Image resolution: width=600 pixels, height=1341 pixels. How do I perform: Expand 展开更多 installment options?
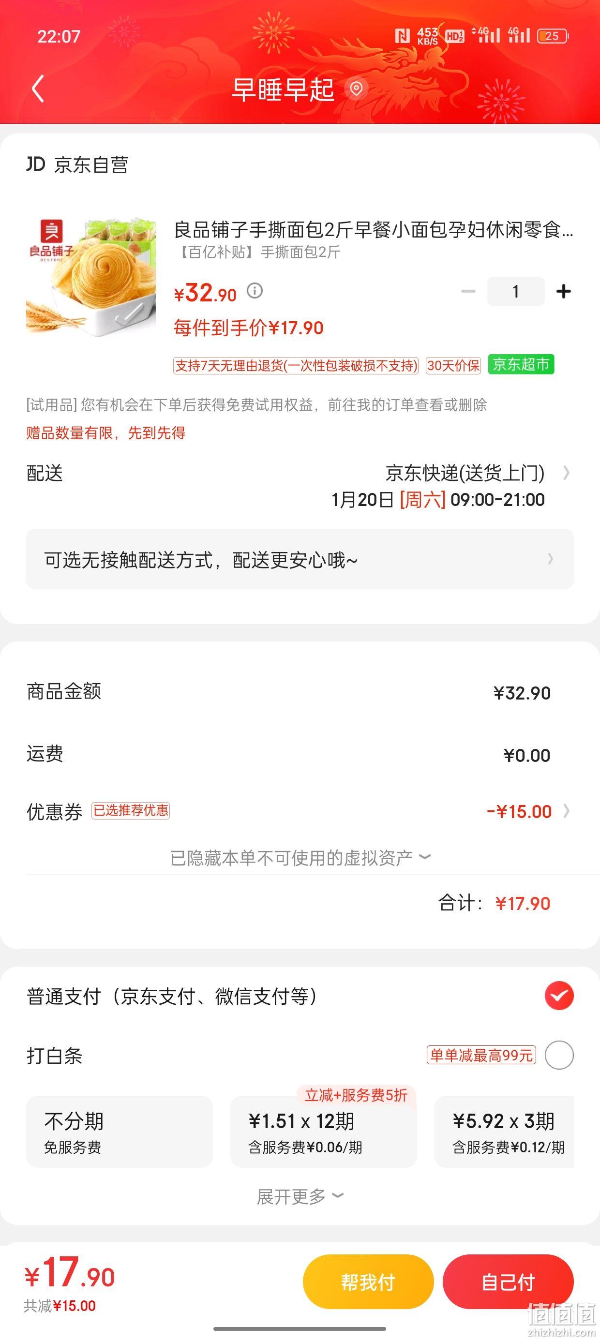300,1196
